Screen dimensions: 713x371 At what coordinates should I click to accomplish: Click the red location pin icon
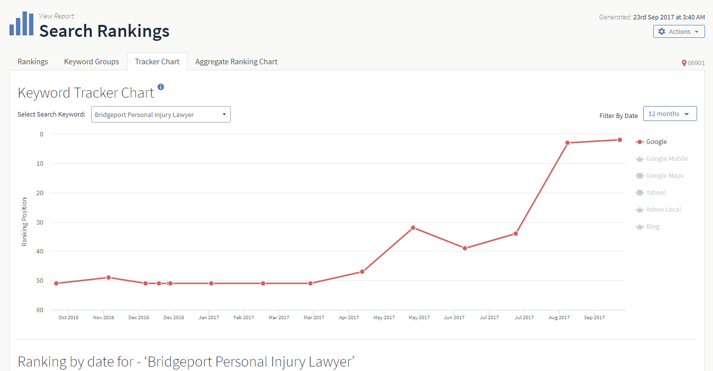pos(684,63)
